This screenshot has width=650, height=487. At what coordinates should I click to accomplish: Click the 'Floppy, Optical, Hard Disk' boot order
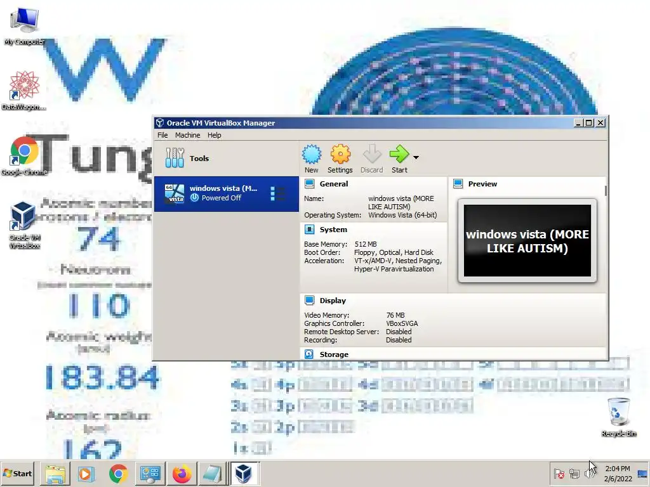tap(394, 252)
